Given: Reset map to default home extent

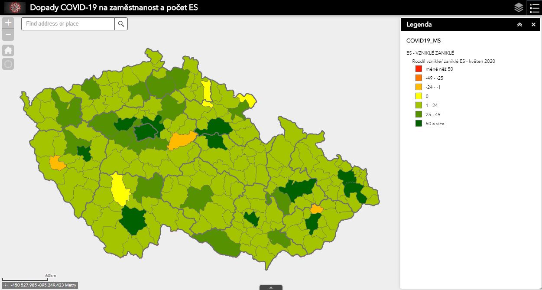Looking at the screenshot, I should [8, 50].
